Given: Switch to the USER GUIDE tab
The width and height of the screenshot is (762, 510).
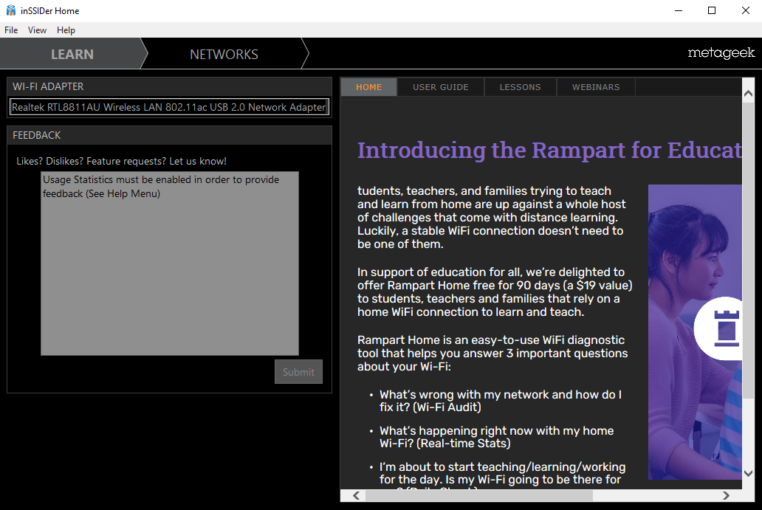Looking at the screenshot, I should pos(440,87).
